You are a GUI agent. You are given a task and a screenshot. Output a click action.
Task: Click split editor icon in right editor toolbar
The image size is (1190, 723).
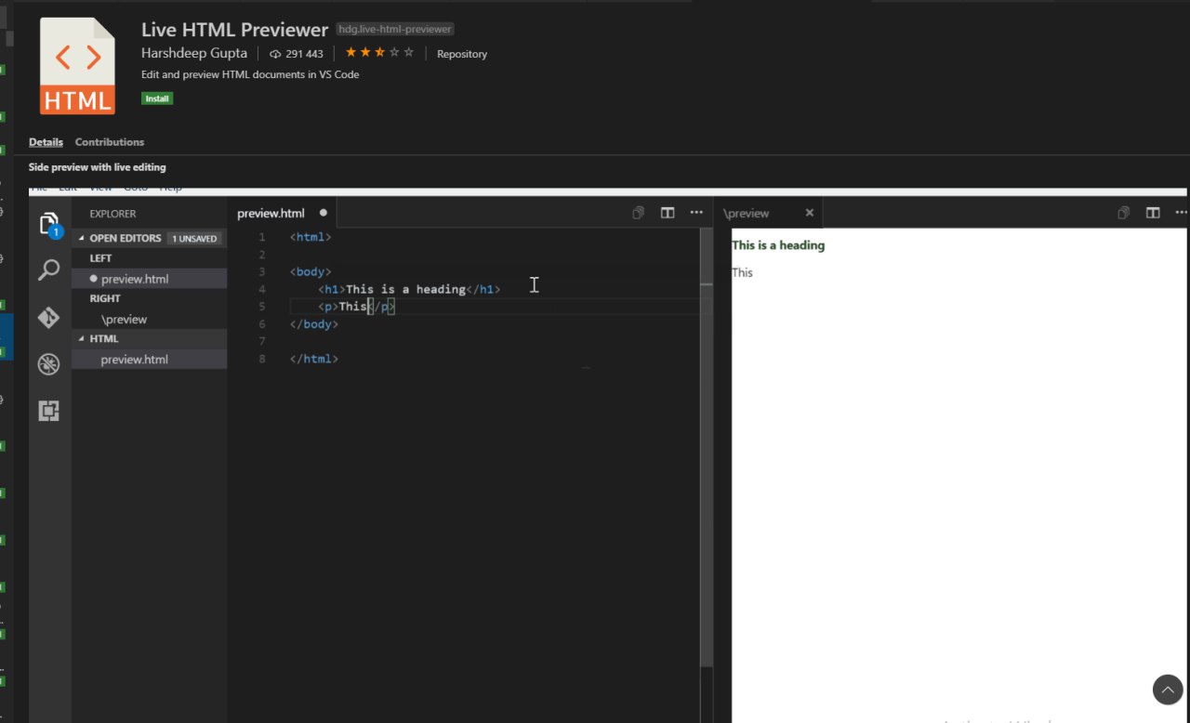(x=1153, y=213)
